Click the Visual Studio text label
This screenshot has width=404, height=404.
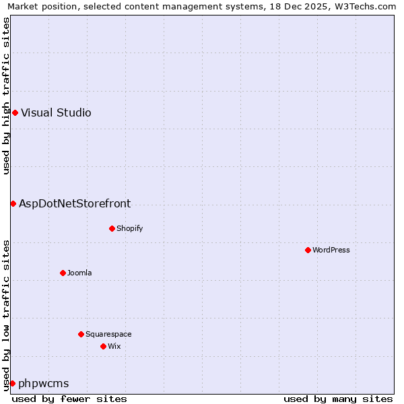coord(56,112)
